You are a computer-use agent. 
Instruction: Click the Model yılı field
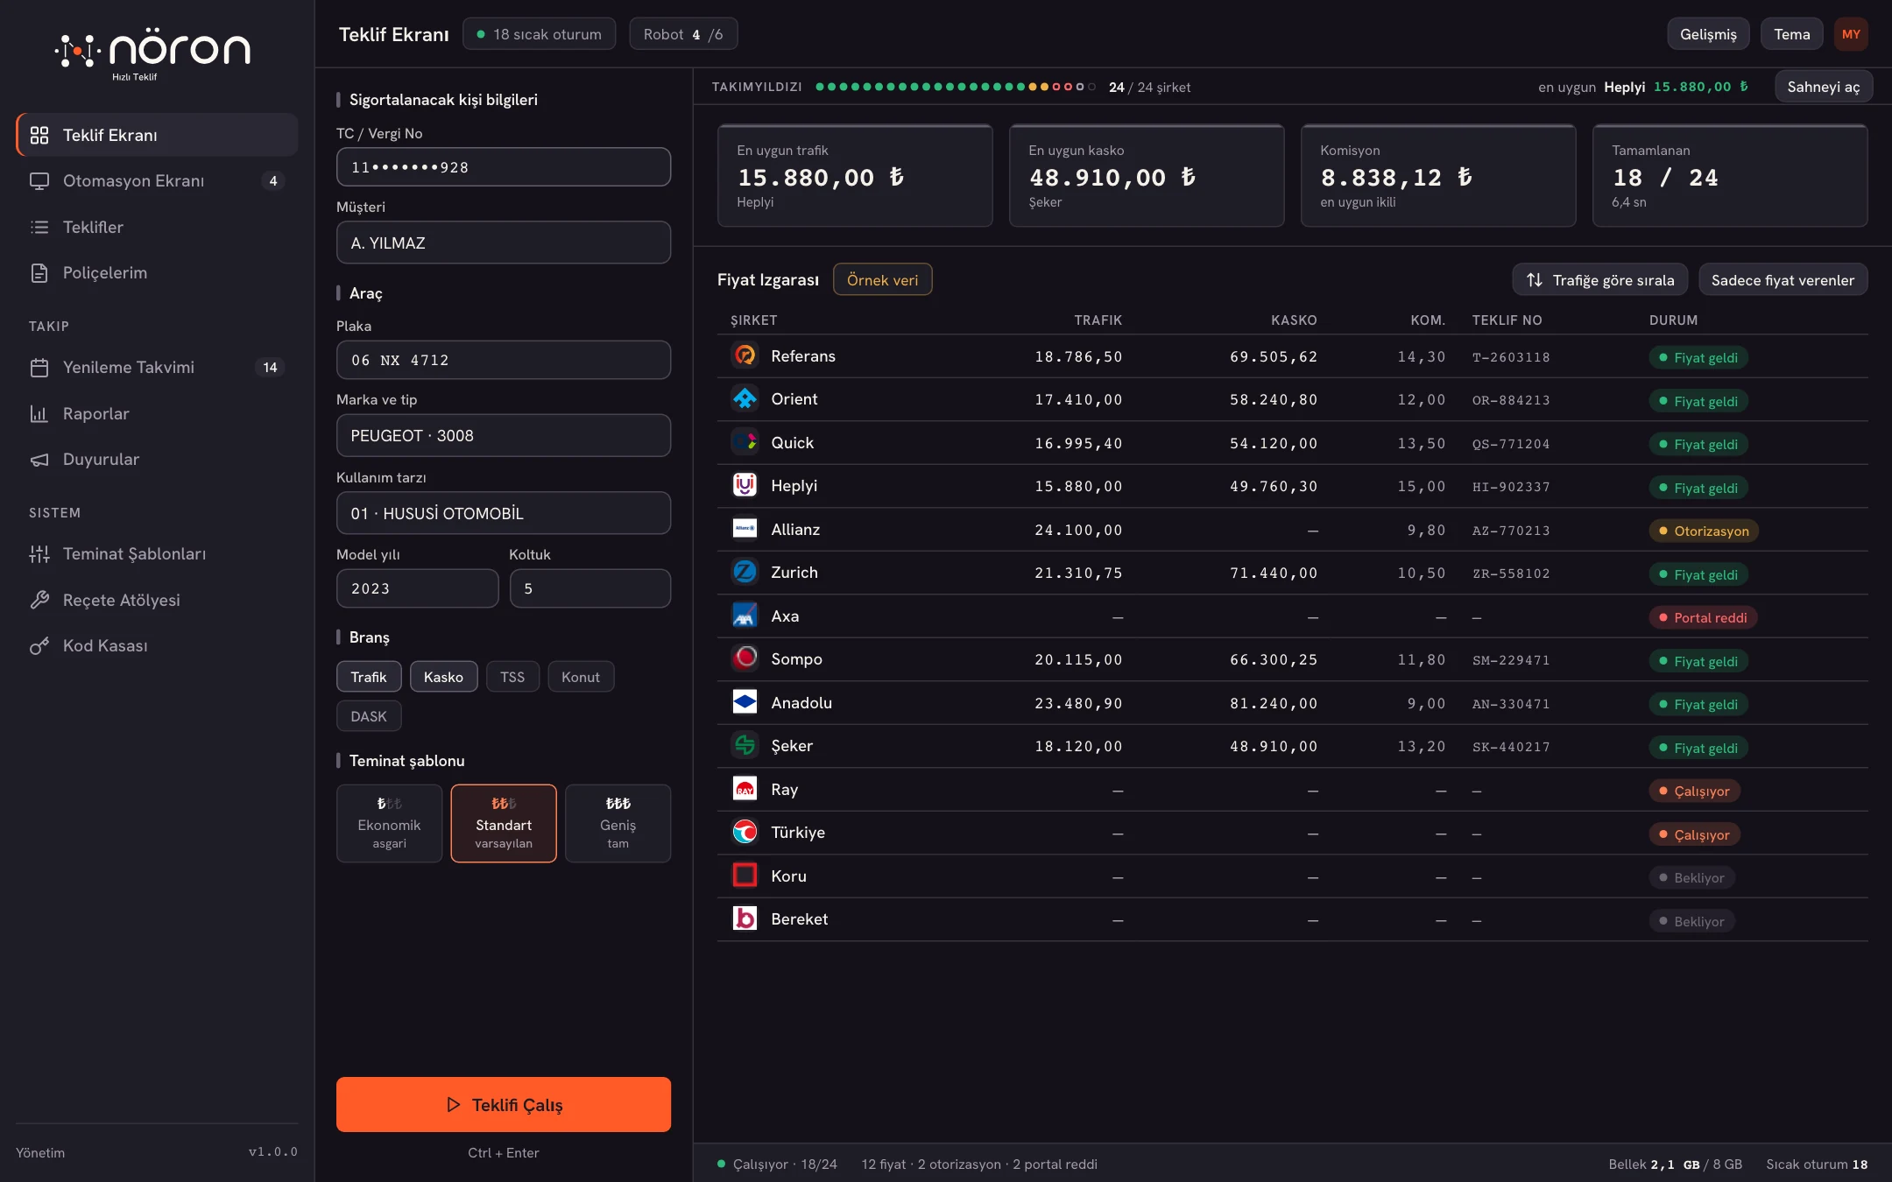click(418, 588)
